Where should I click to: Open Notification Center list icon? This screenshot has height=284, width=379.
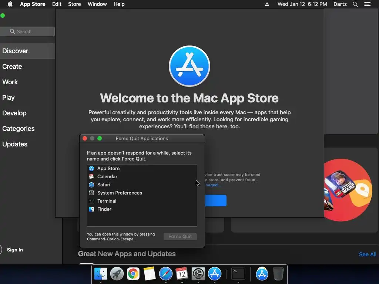[x=367, y=4]
